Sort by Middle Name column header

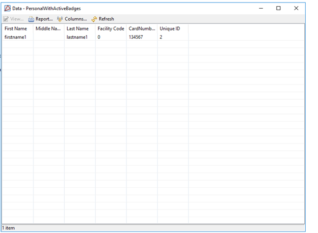(48, 28)
